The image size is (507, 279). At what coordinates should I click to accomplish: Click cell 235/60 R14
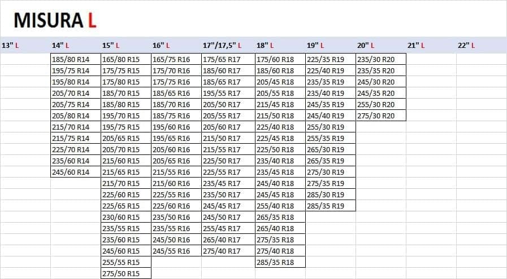coord(76,161)
